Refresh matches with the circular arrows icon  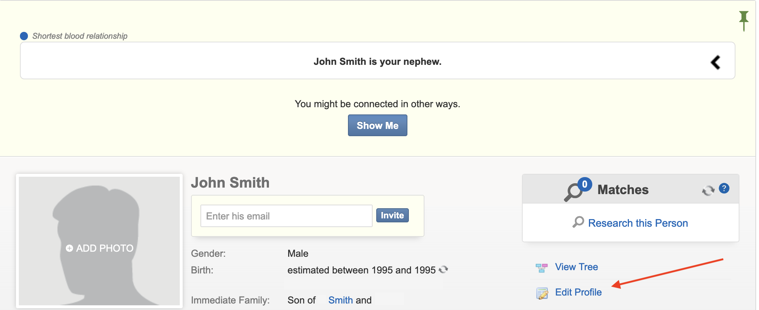(x=708, y=190)
